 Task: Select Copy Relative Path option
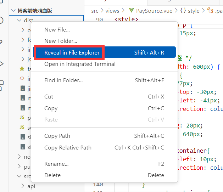pyautogui.click(x=104, y=148)
